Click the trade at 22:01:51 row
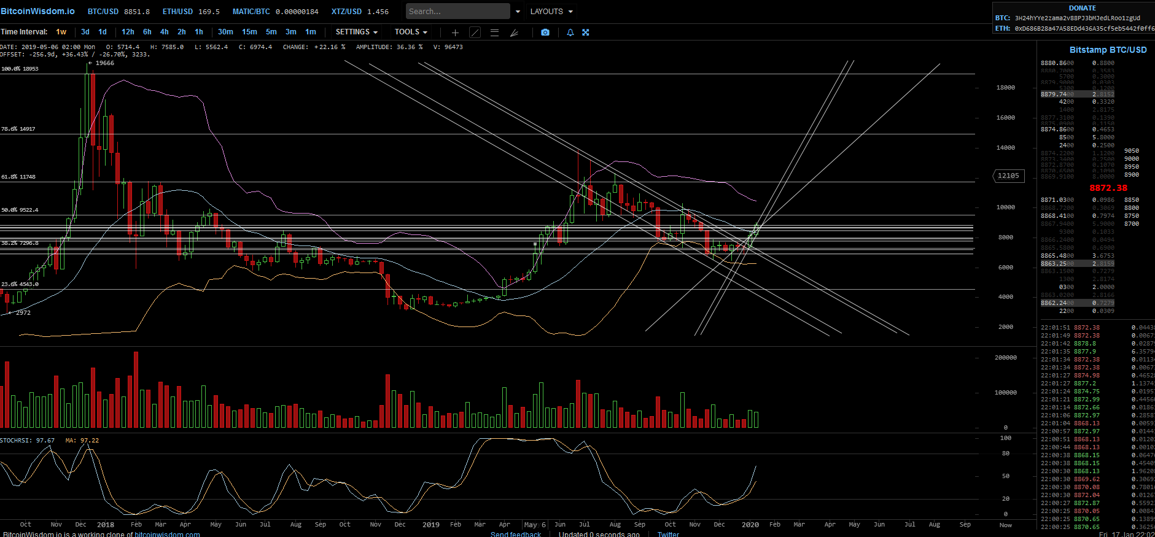This screenshot has height=537, width=1155. (x=1097, y=328)
